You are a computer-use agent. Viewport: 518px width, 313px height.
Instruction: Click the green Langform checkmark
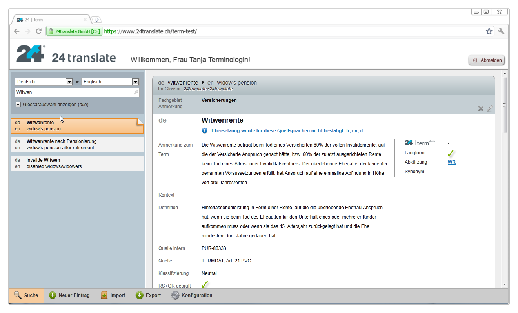(451, 153)
